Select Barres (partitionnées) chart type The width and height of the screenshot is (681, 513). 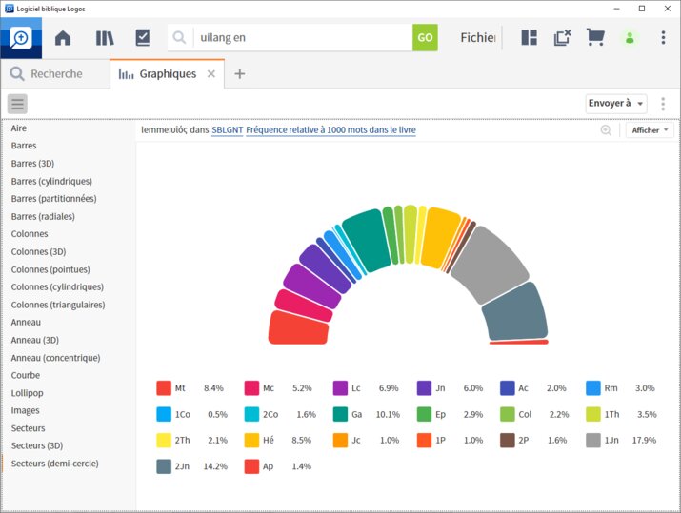click(54, 198)
